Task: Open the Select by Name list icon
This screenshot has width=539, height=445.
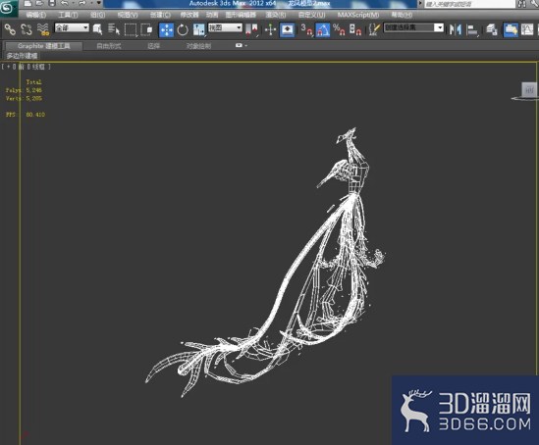Action: point(114,29)
